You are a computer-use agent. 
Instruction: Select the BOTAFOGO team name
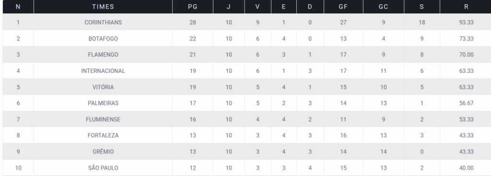[103, 39]
